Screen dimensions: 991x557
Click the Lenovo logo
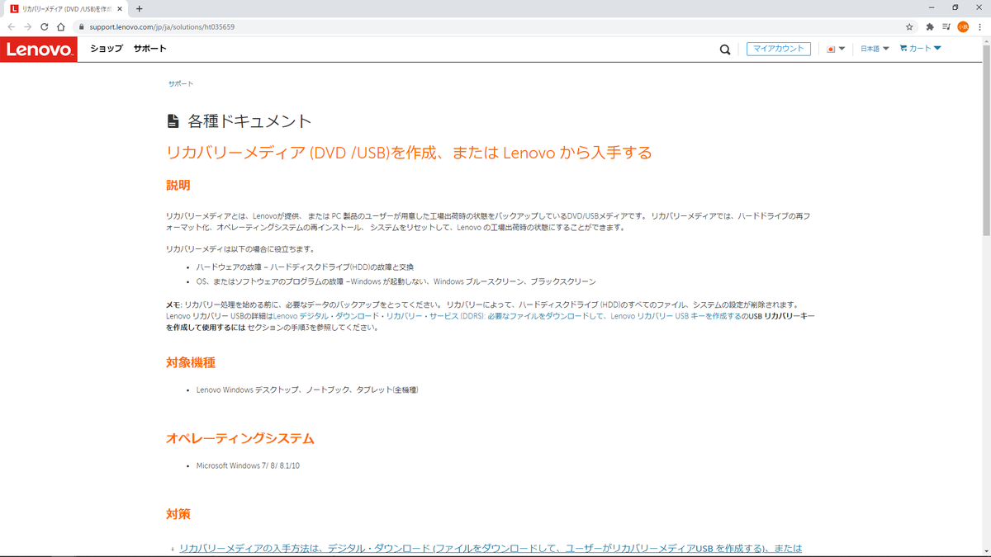[x=39, y=49]
